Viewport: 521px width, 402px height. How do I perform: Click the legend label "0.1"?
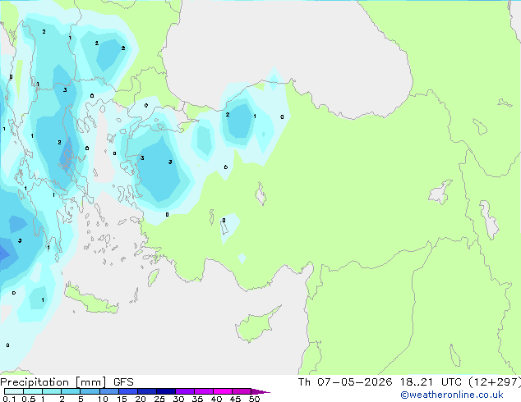point(9,399)
